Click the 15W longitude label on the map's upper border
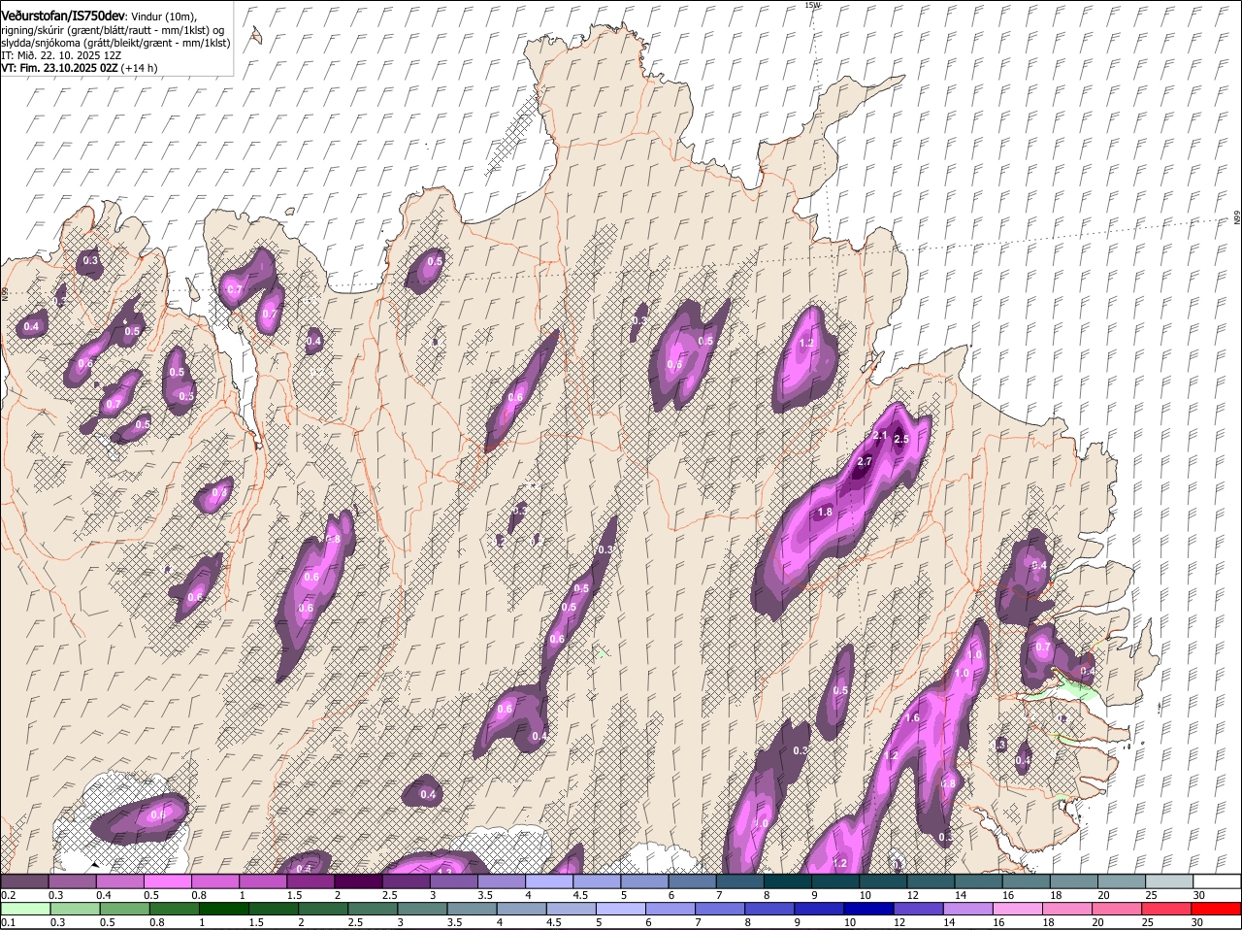This screenshot has width=1242, height=930. click(812, 5)
